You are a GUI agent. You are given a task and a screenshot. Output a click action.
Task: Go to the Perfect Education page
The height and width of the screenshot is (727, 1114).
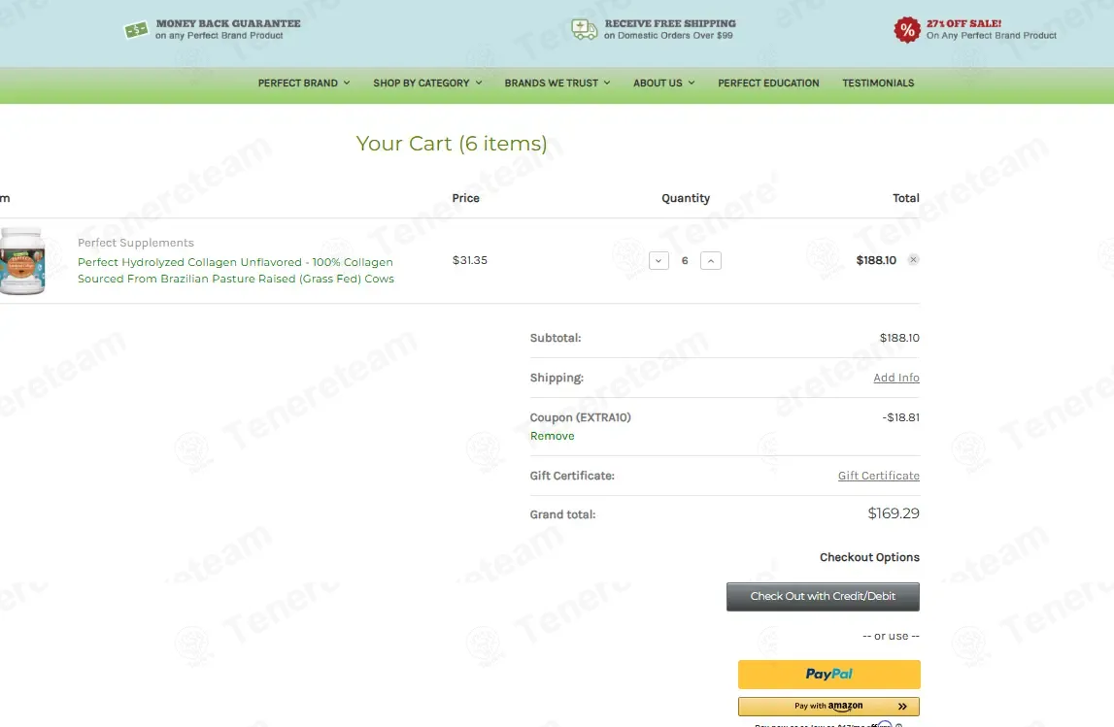pyautogui.click(x=768, y=83)
